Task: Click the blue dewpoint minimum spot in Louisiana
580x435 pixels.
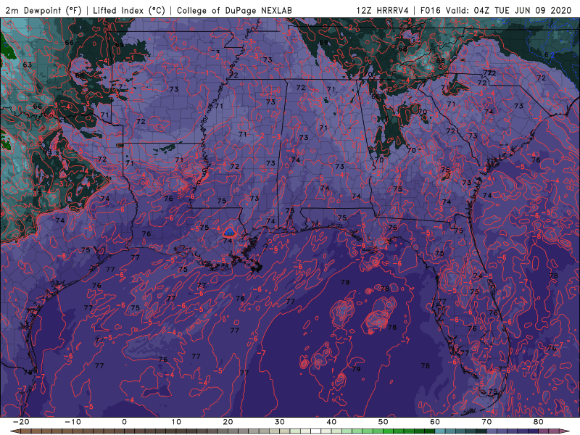Action: (229, 232)
